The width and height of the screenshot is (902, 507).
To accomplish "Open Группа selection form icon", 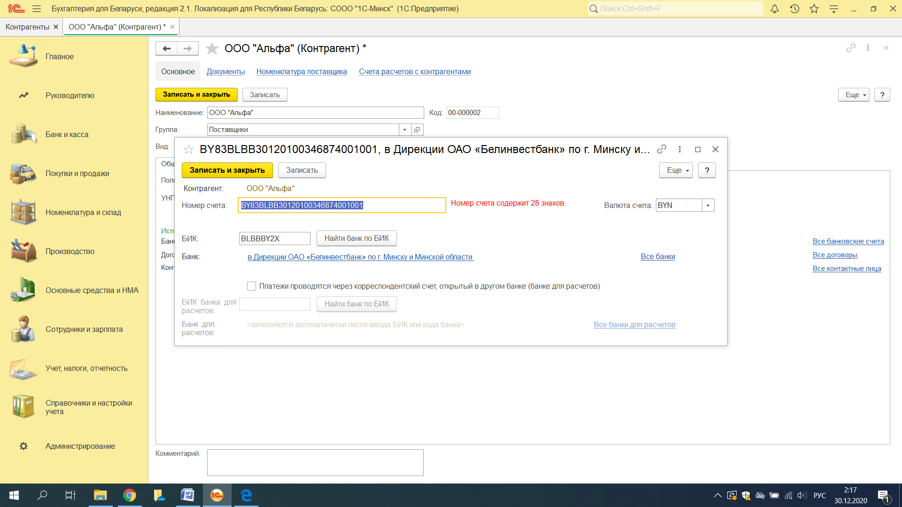I will click(x=417, y=130).
